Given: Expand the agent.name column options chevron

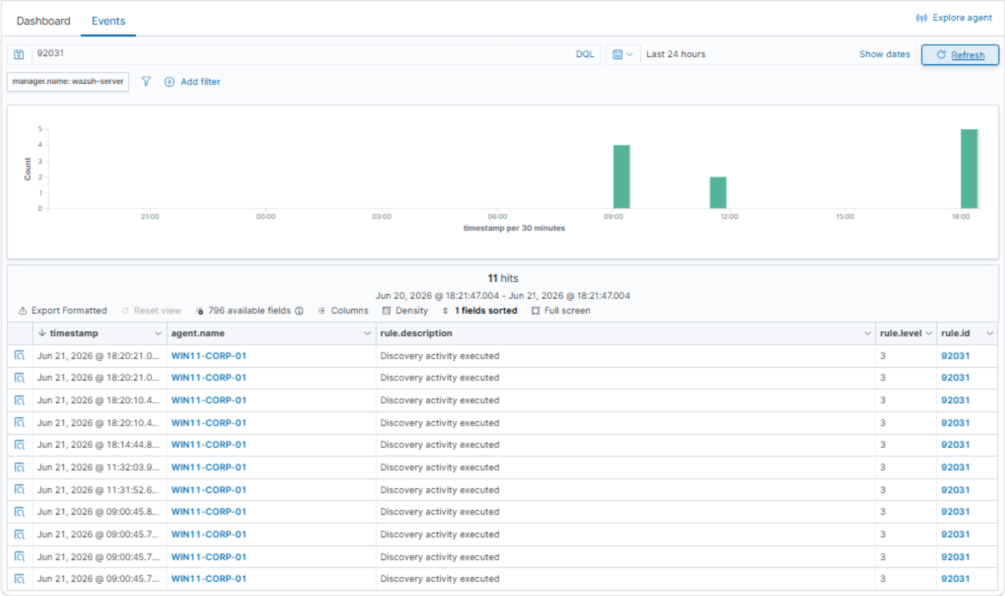Looking at the screenshot, I should 367,333.
